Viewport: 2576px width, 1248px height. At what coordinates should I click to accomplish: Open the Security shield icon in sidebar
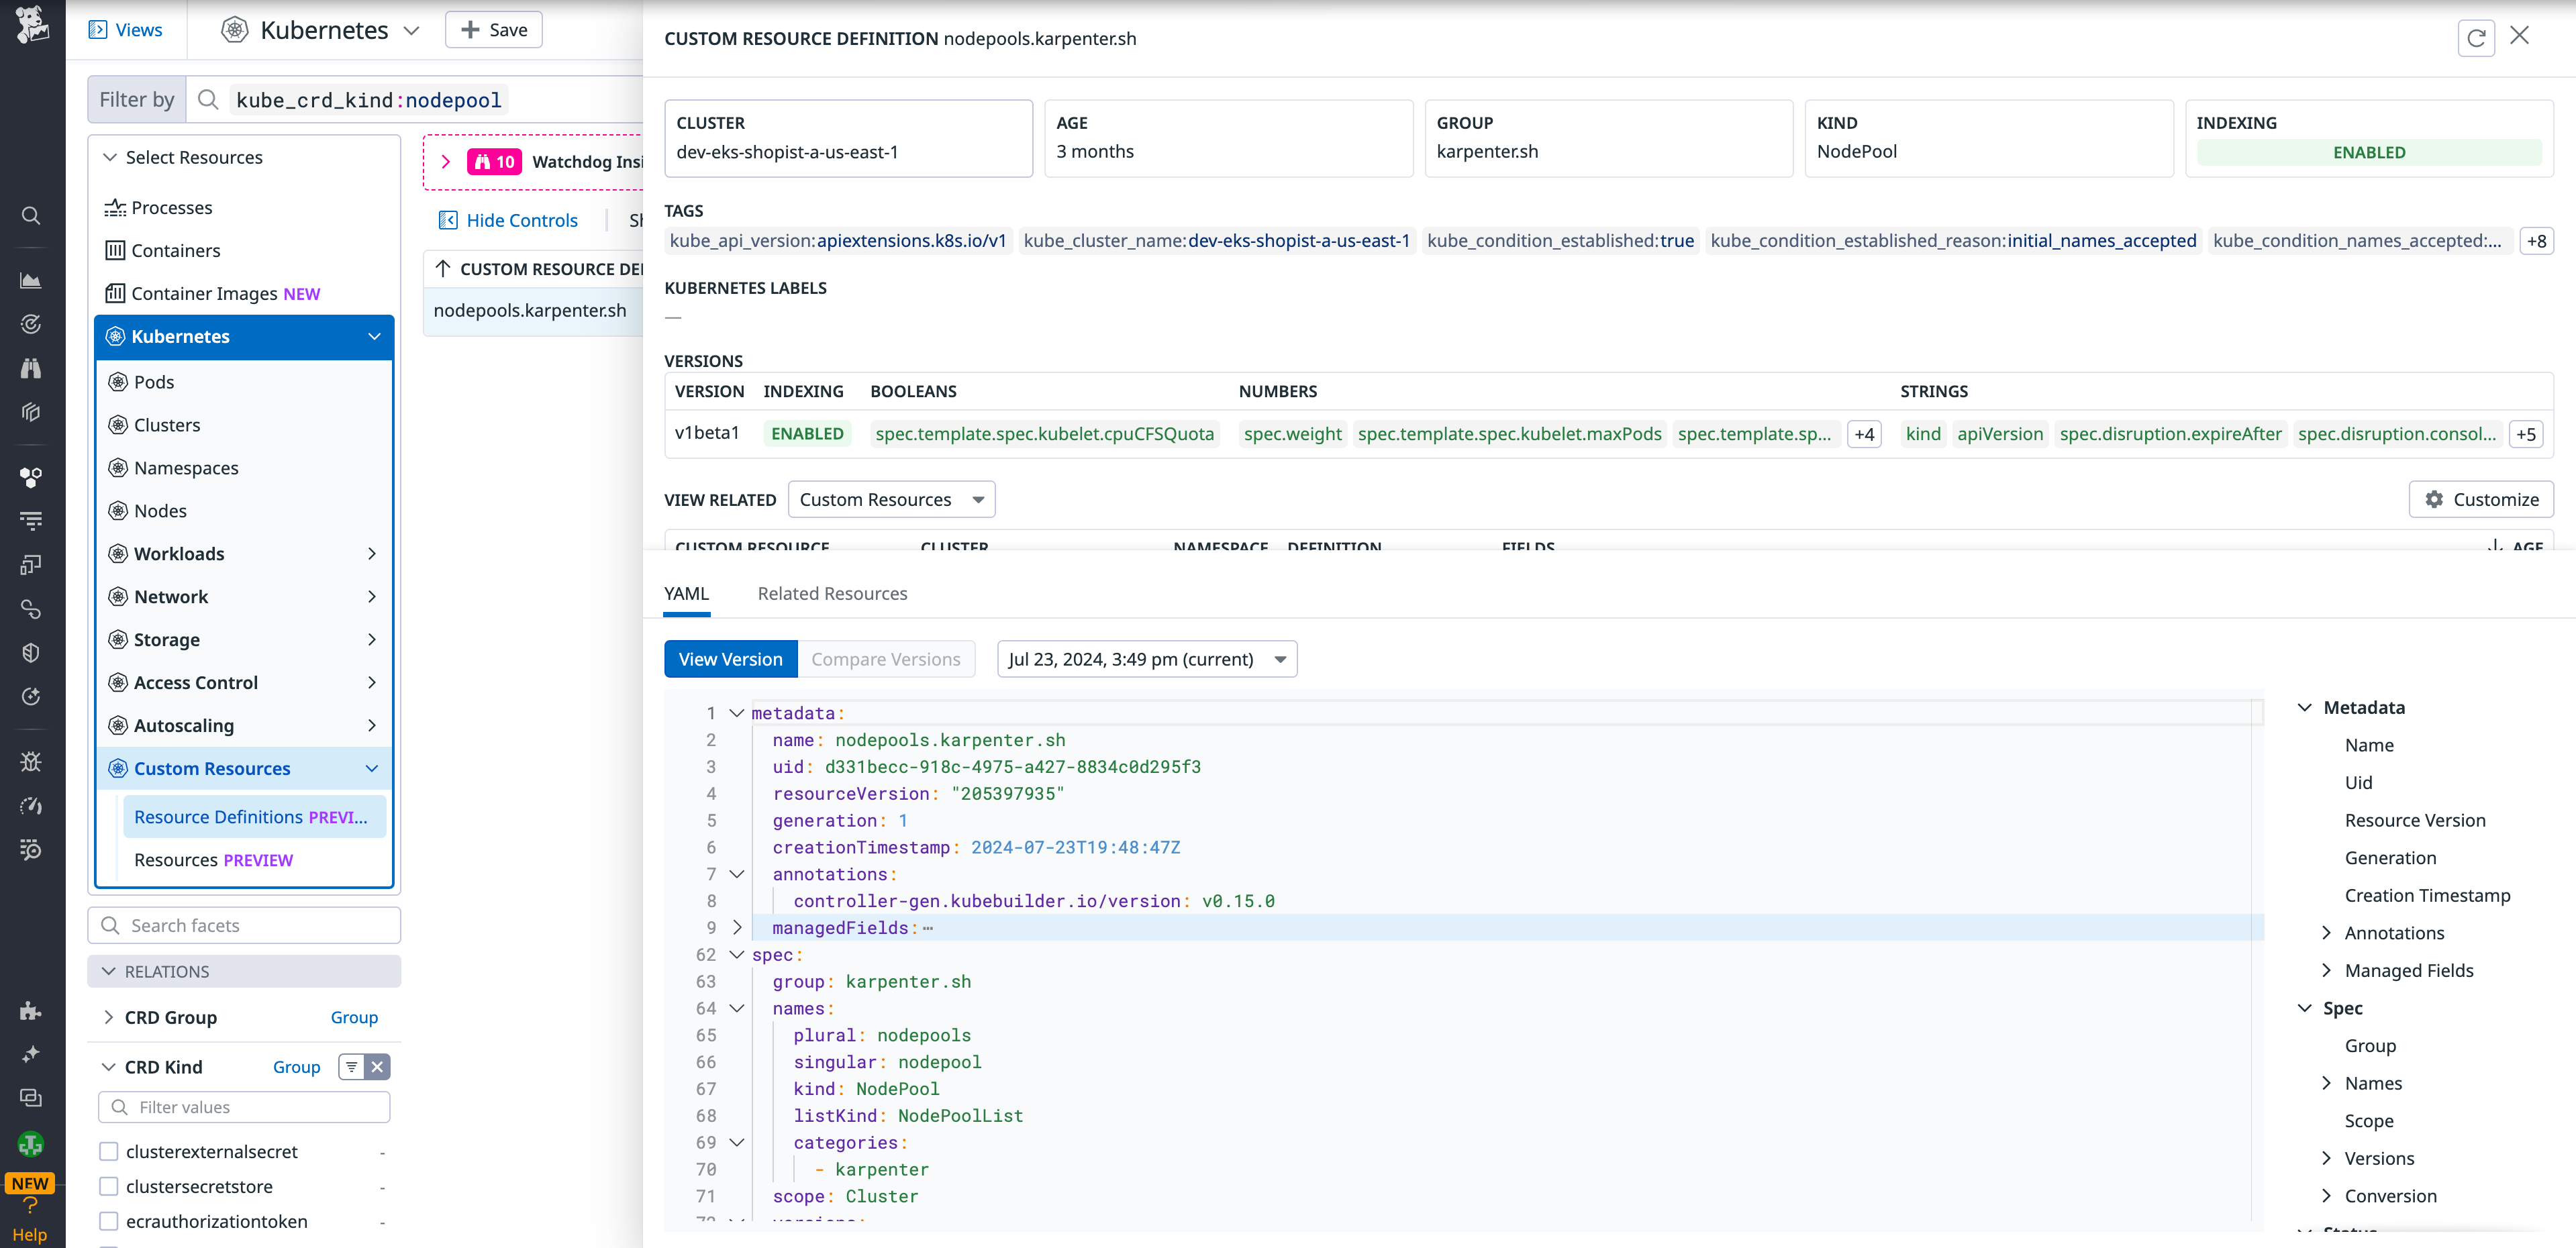pos(30,652)
